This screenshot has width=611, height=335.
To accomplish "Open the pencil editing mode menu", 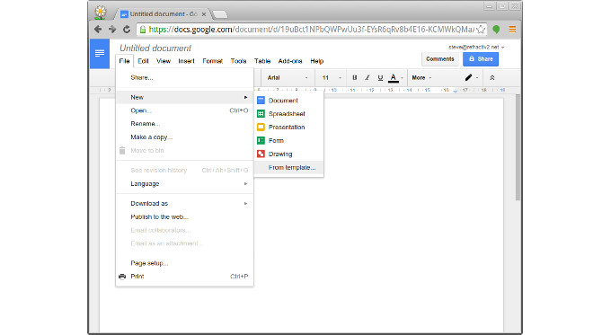I will [x=471, y=77].
